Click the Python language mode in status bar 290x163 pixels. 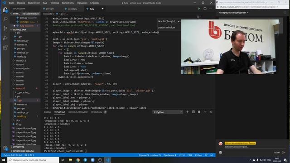(x=198, y=155)
